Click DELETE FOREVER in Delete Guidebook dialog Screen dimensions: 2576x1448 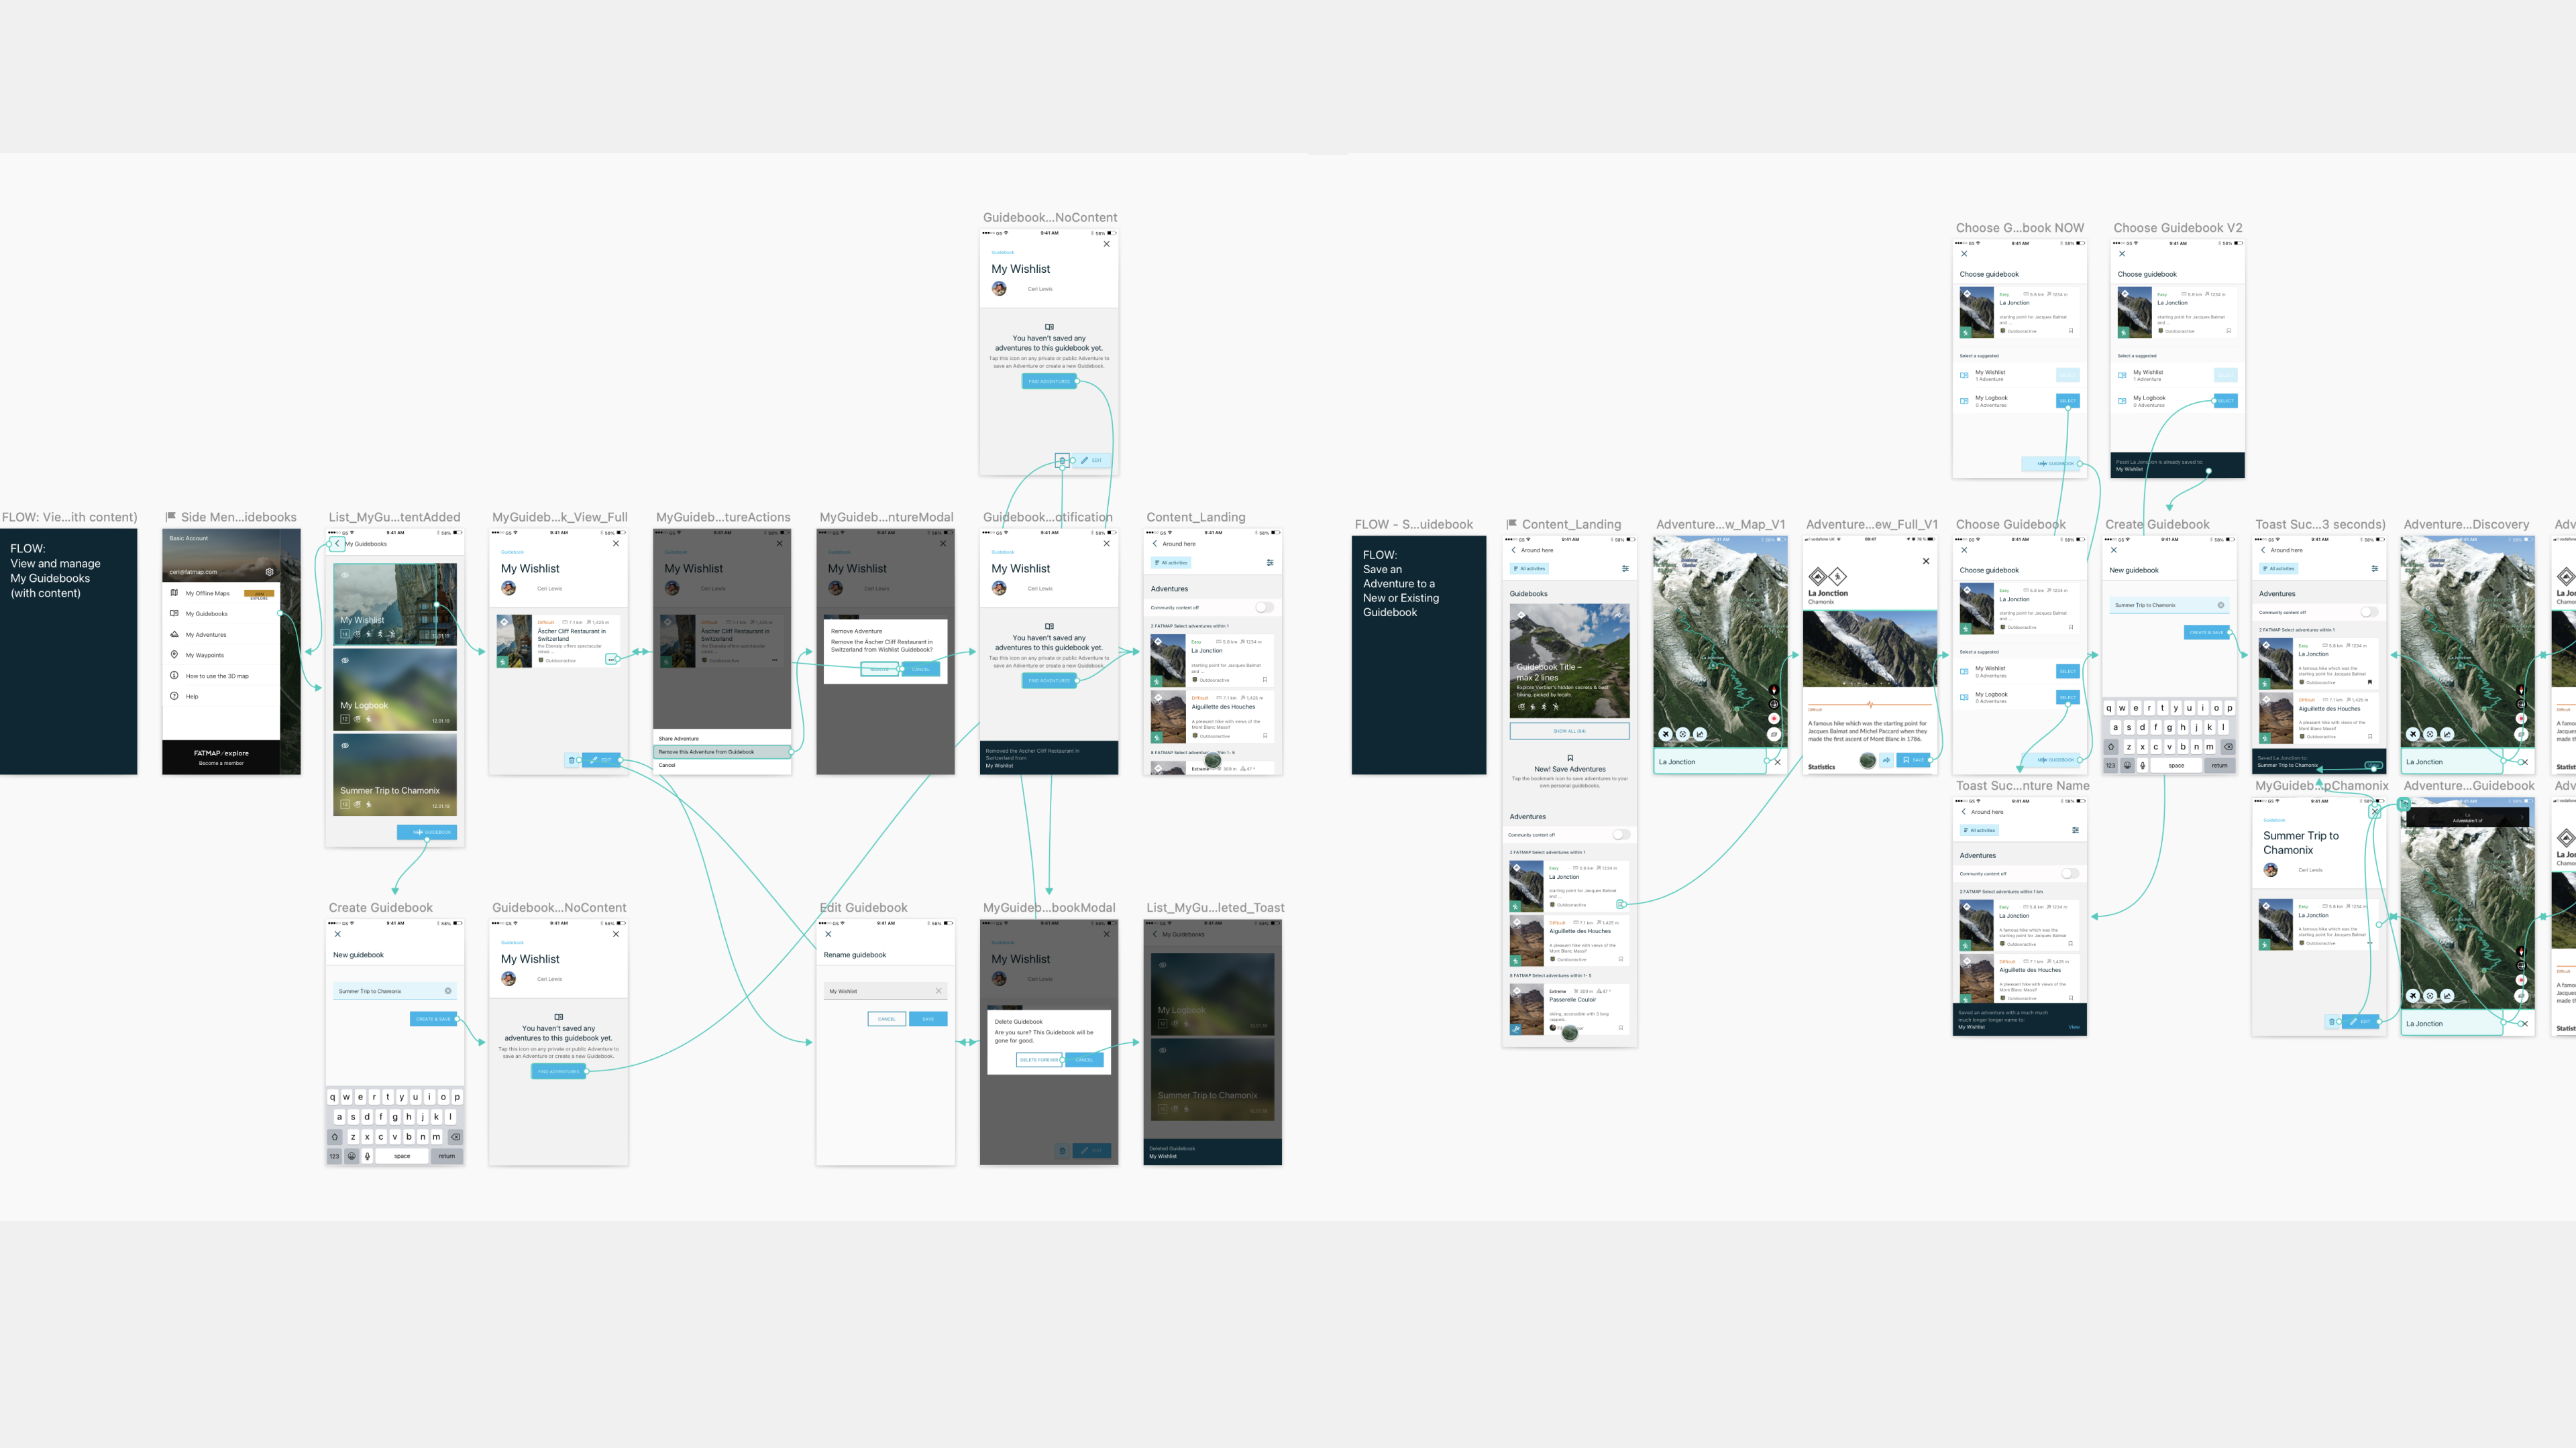[1039, 1059]
